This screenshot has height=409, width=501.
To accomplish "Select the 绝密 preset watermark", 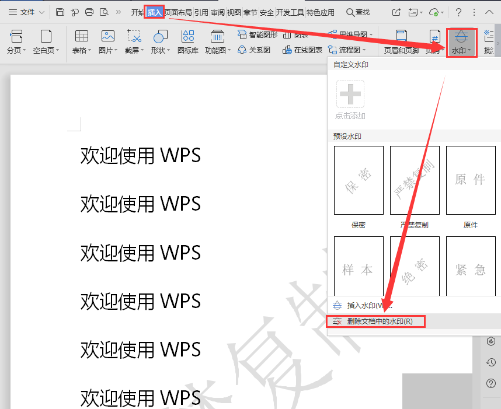I will [x=415, y=266].
